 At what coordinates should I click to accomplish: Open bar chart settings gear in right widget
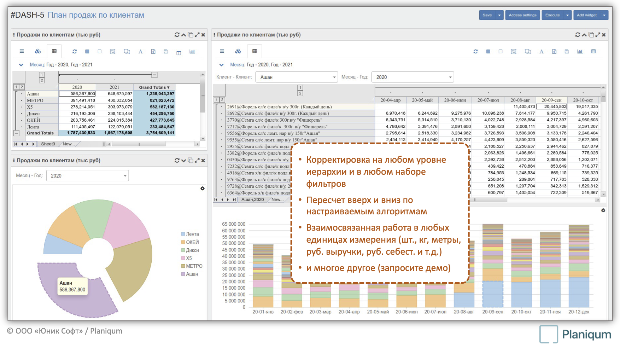click(x=603, y=210)
